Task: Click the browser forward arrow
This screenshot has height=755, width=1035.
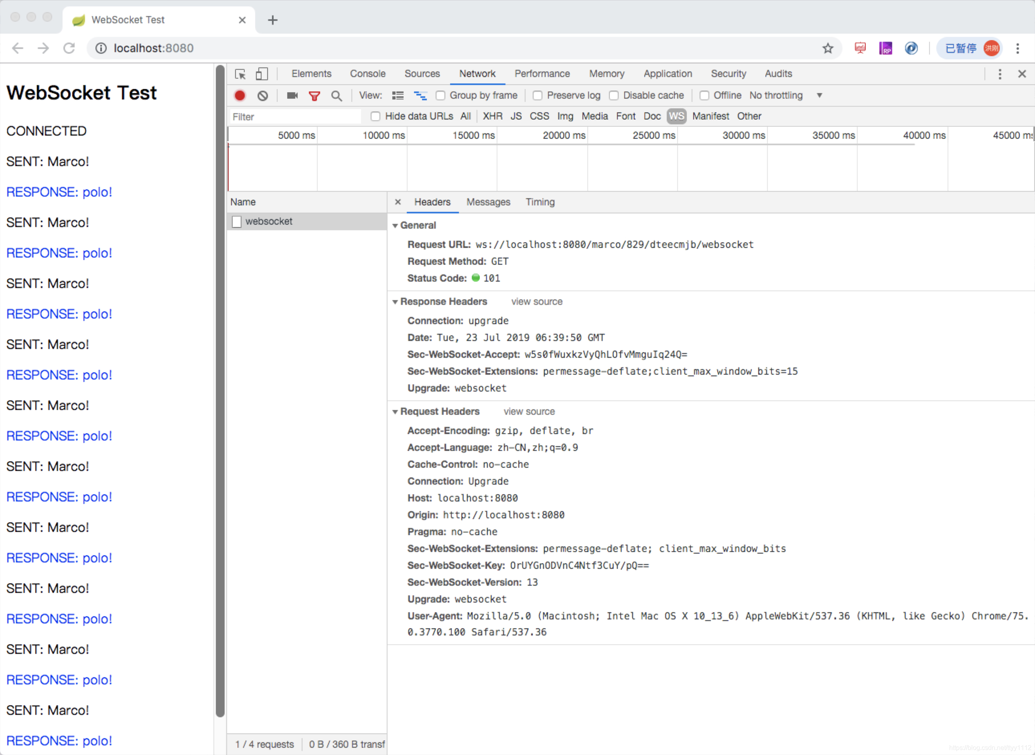Action: coord(43,48)
